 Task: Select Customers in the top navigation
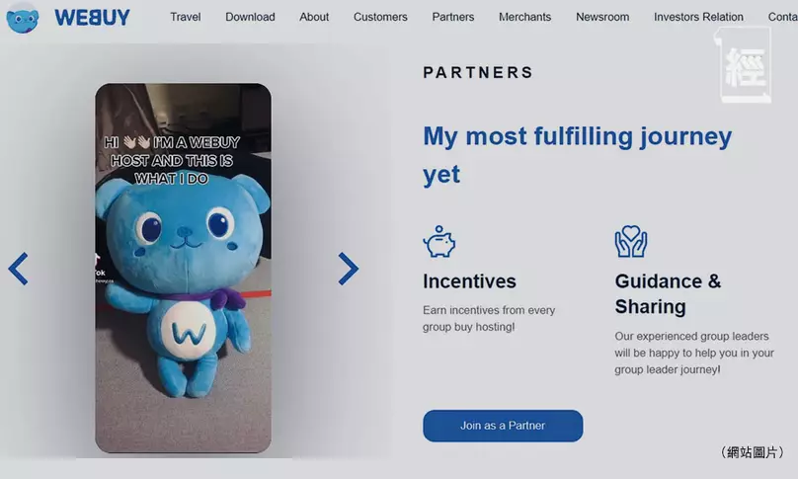380,17
